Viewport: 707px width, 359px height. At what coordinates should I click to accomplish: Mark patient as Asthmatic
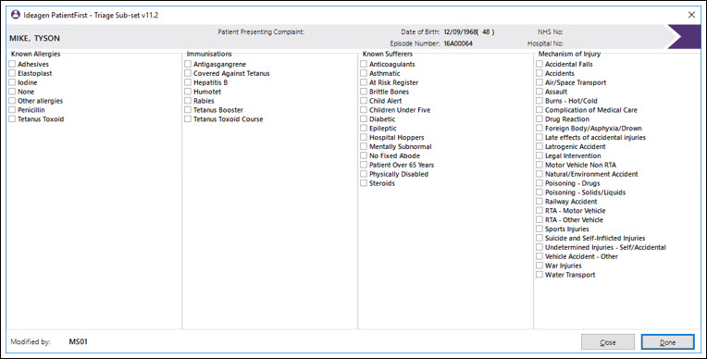pos(364,73)
